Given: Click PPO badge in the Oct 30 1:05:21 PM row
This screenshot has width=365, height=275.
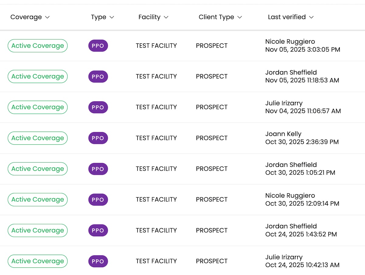Looking at the screenshot, I should [98, 169].
